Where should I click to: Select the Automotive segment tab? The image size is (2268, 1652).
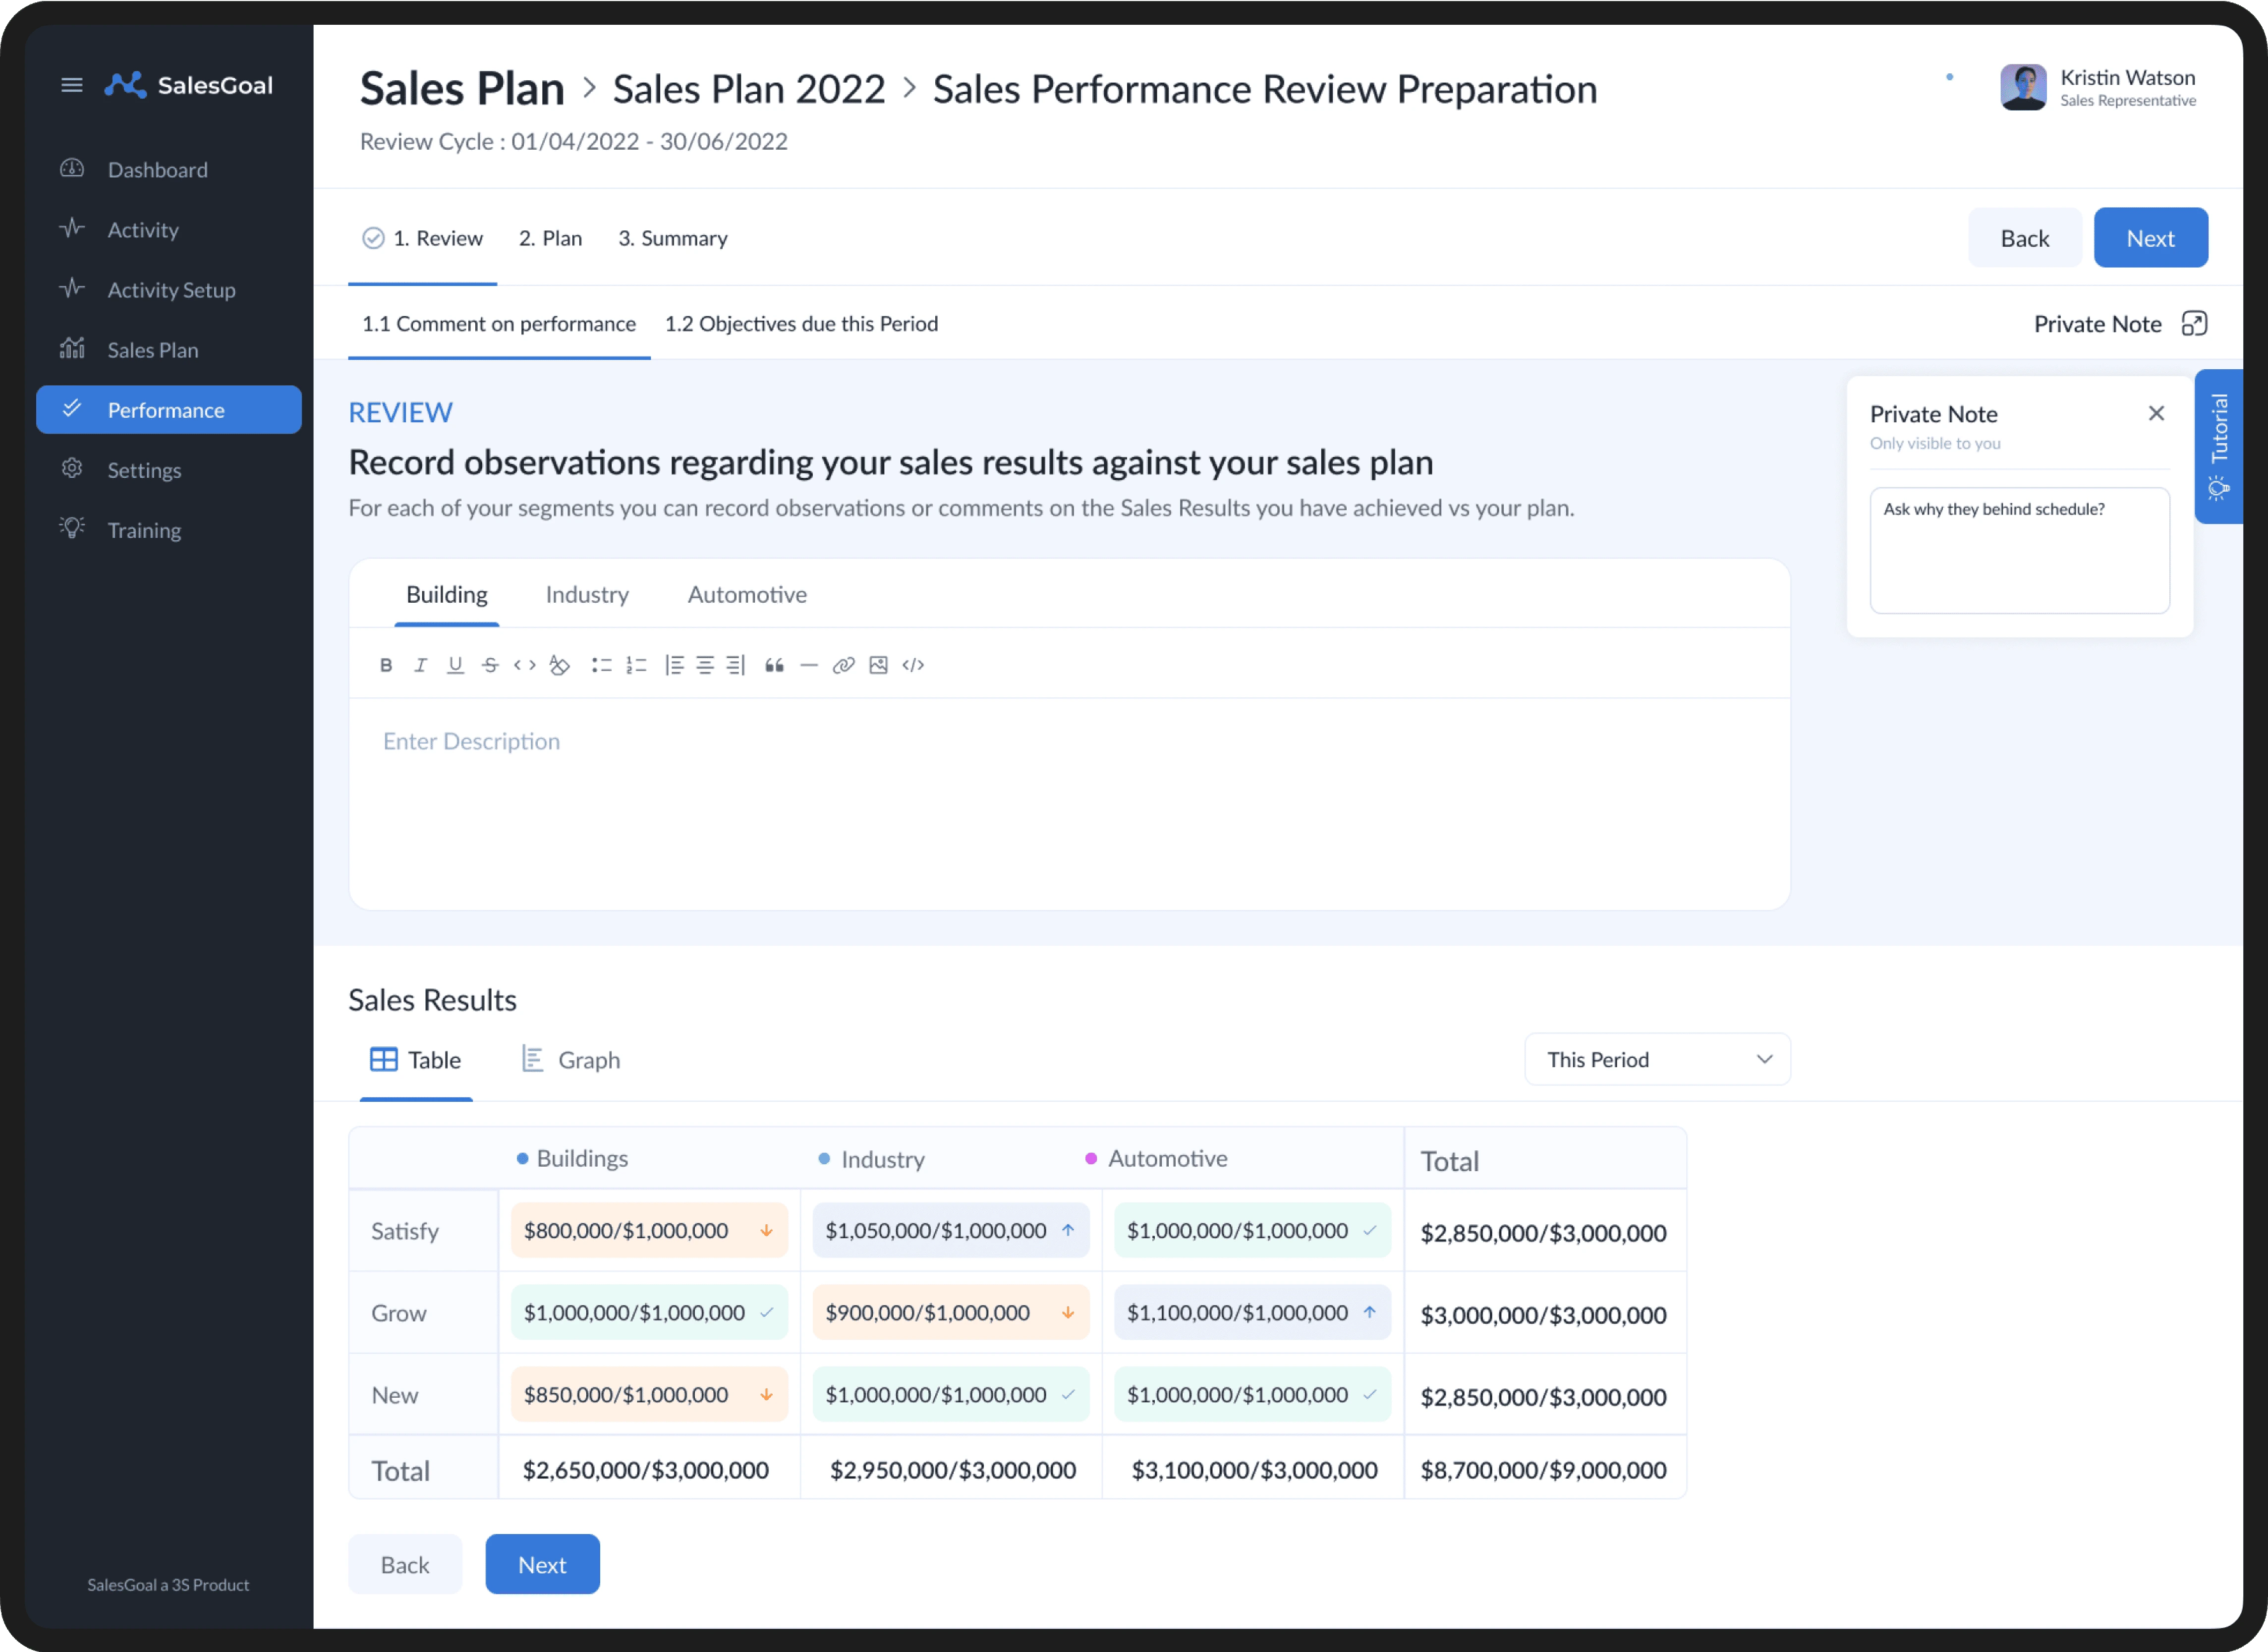747,594
